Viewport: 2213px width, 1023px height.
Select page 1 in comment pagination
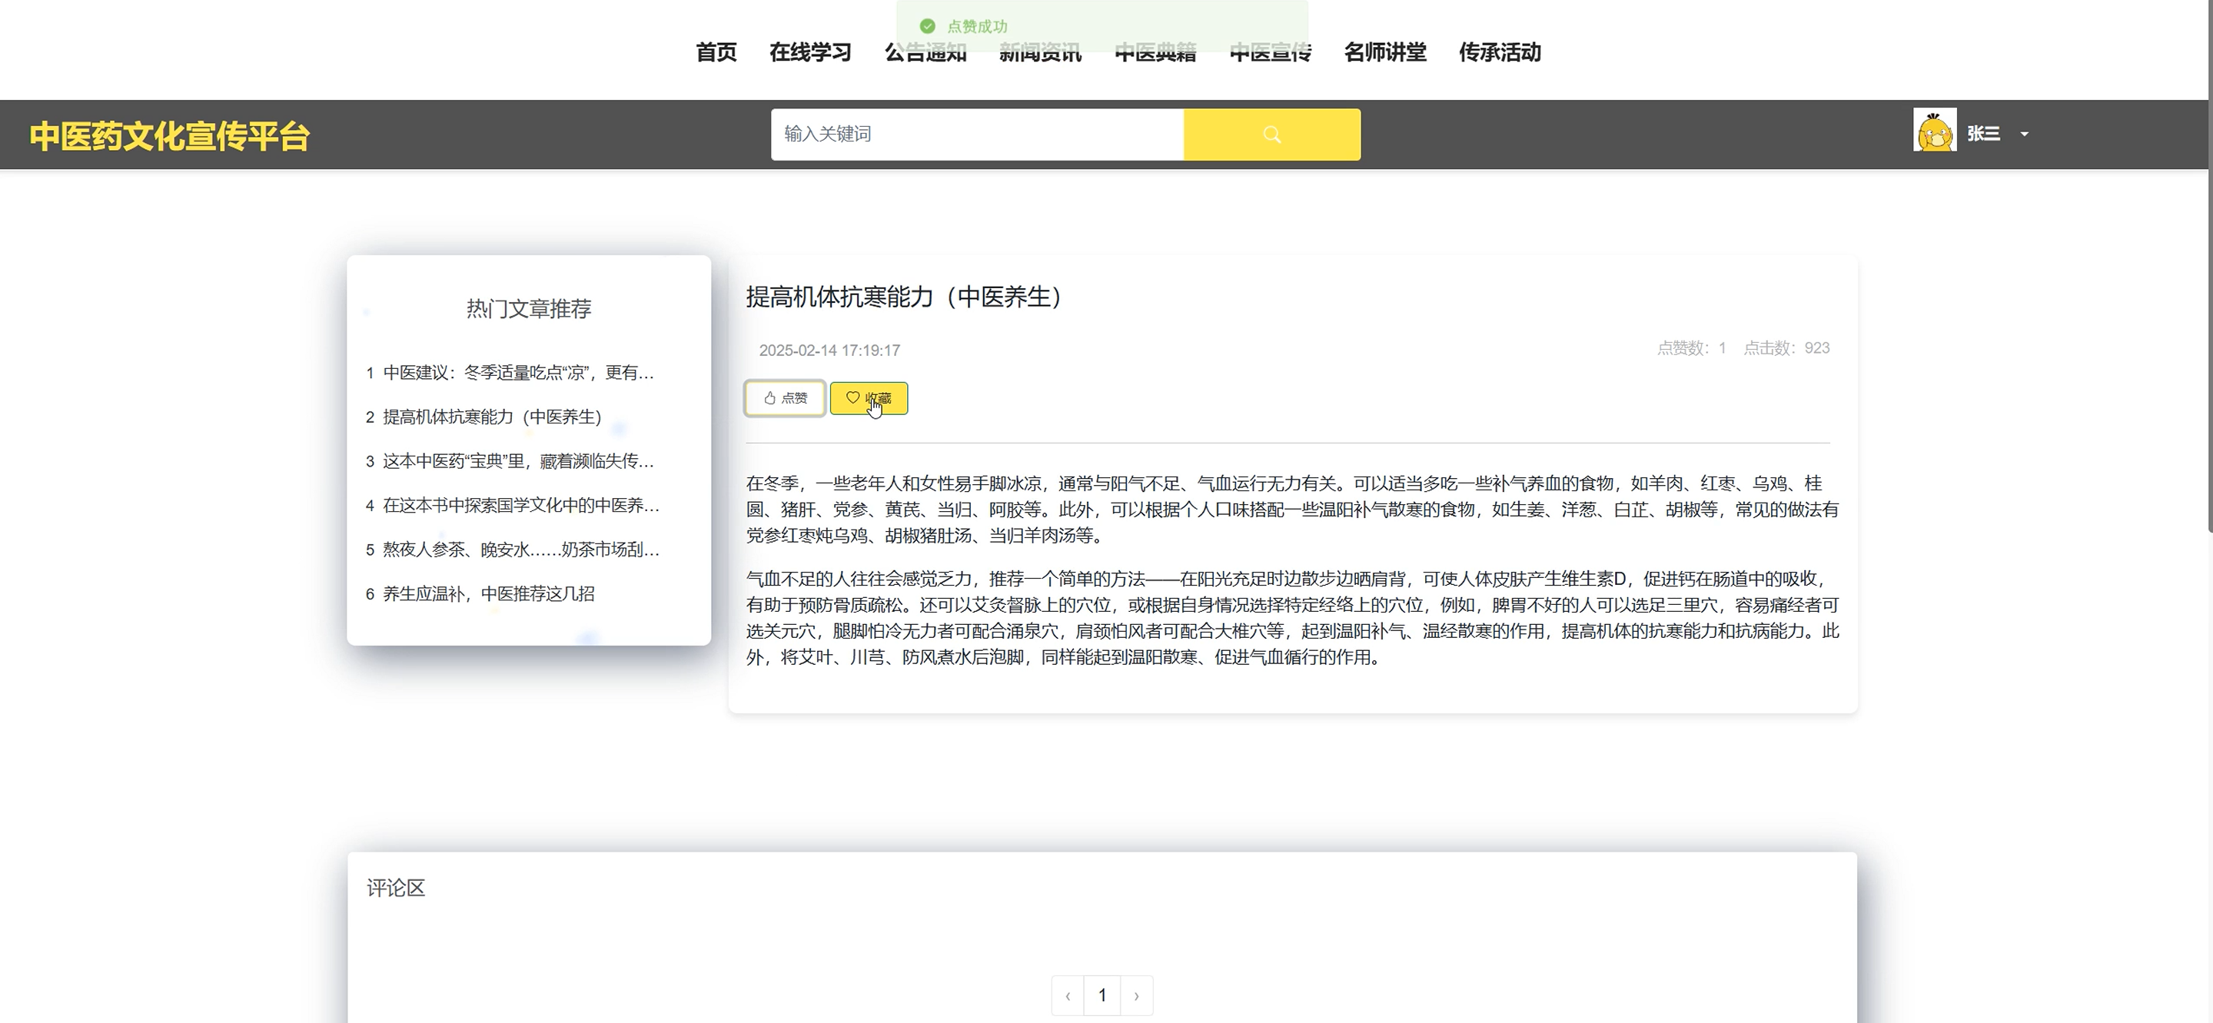click(x=1102, y=995)
